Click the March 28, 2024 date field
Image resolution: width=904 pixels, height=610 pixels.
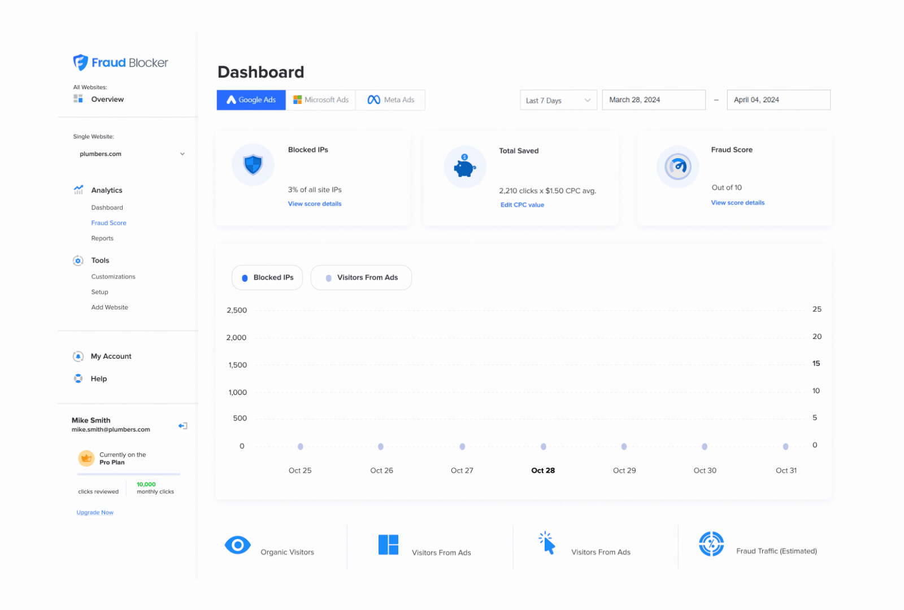click(x=653, y=99)
